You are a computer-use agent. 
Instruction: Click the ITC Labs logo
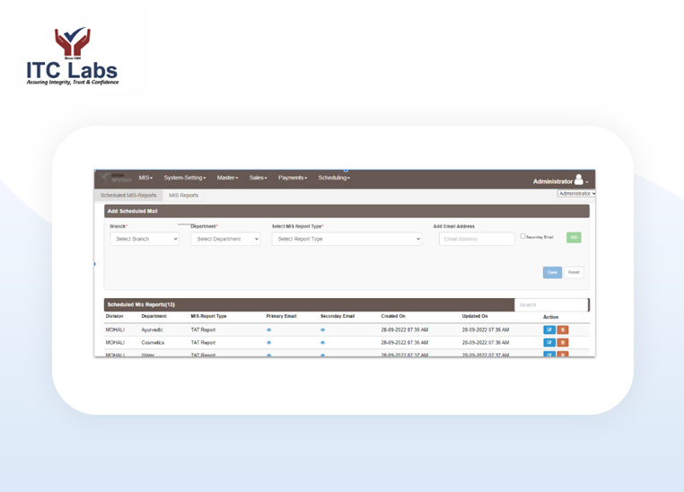coord(72,57)
